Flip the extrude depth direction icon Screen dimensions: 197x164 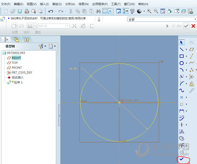74,26
